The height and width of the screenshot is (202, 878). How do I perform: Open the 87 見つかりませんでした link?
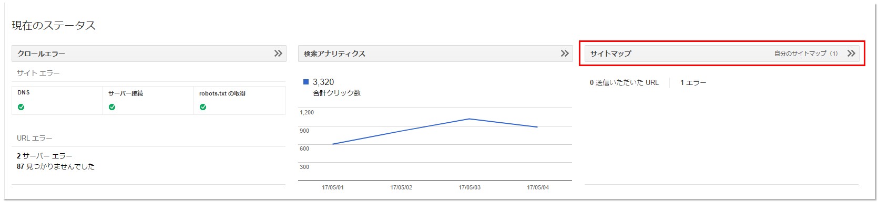56,166
